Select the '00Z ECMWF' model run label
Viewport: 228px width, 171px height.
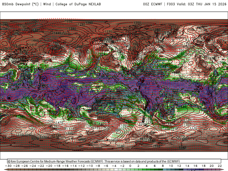(152, 4)
